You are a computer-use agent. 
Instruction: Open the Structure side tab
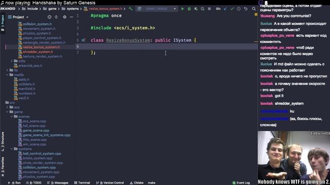[3, 142]
